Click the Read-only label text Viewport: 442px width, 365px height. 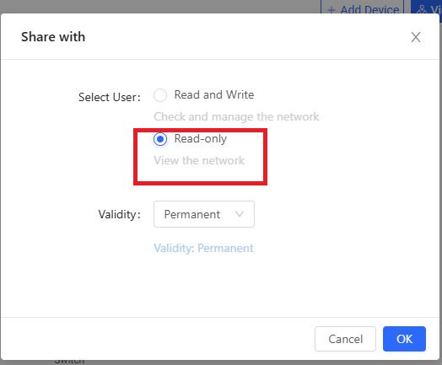click(201, 138)
